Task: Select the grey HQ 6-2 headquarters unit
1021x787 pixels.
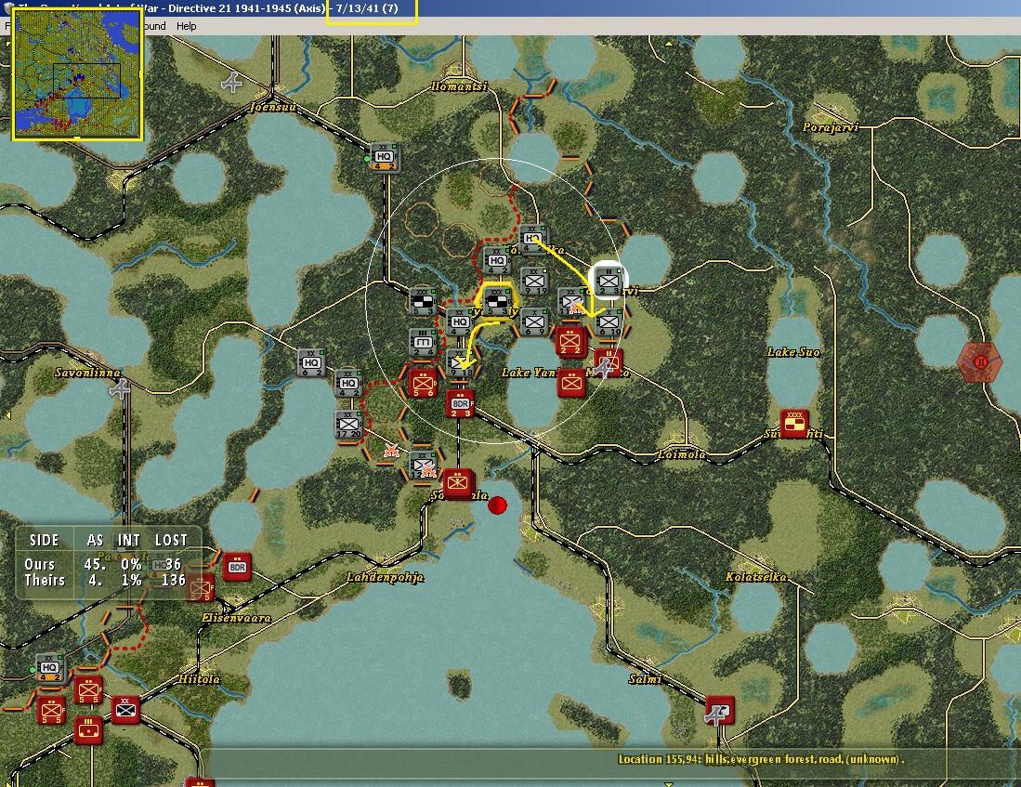Action: [x=311, y=363]
